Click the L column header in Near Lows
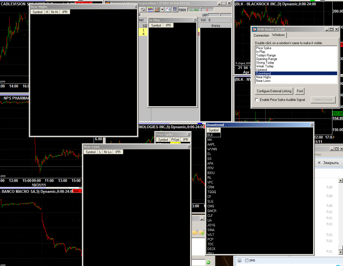This screenshot has width=343, height=266. pyautogui.click(x=100, y=152)
